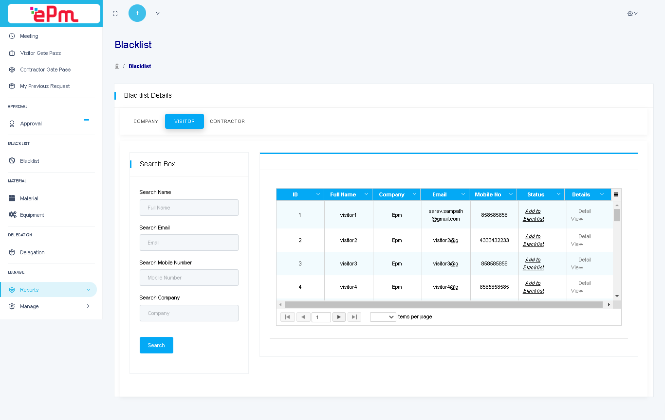Image resolution: width=665 pixels, height=420 pixels.
Task: Open the items per page dropdown
Action: (x=383, y=317)
